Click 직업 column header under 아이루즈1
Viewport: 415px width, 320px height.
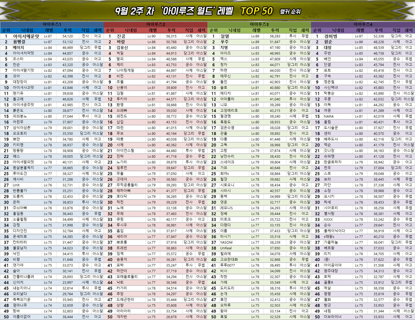[85, 30]
